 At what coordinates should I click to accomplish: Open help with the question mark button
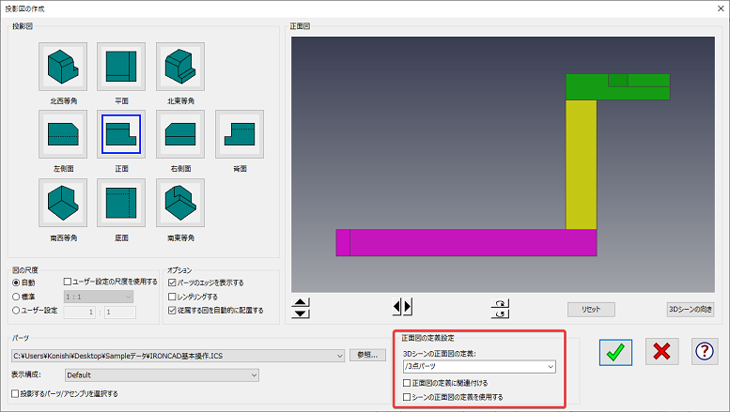pyautogui.click(x=705, y=352)
